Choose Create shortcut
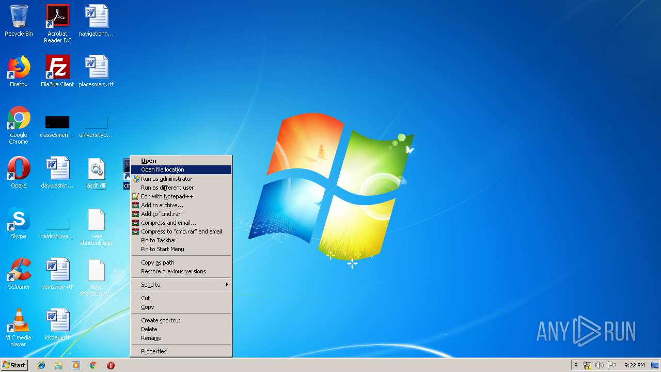The width and height of the screenshot is (661, 372). (x=181, y=320)
